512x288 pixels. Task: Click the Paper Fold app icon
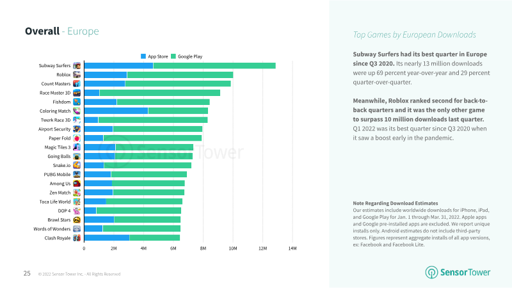click(77, 138)
